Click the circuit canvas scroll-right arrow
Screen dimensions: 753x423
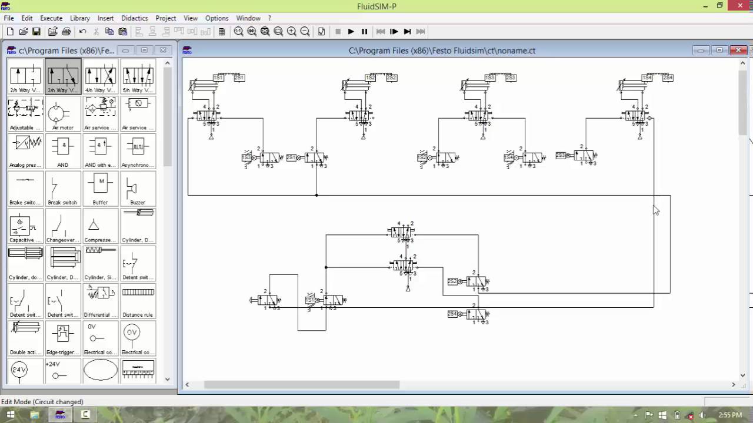click(734, 385)
